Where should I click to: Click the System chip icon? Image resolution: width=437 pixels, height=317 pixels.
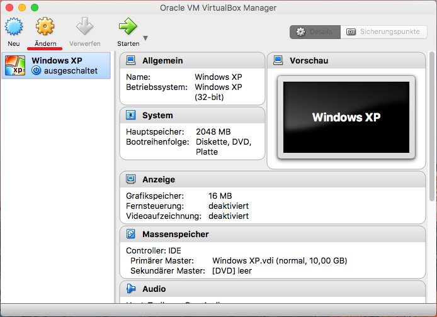tap(131, 115)
